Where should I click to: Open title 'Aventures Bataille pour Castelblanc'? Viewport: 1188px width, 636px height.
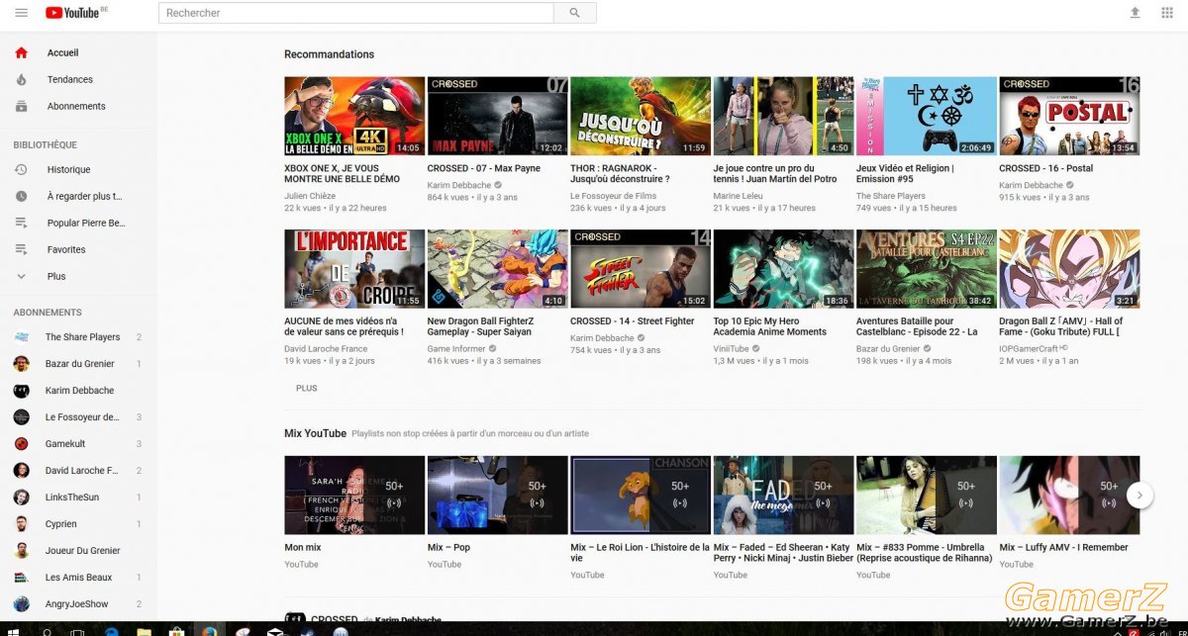(x=917, y=326)
